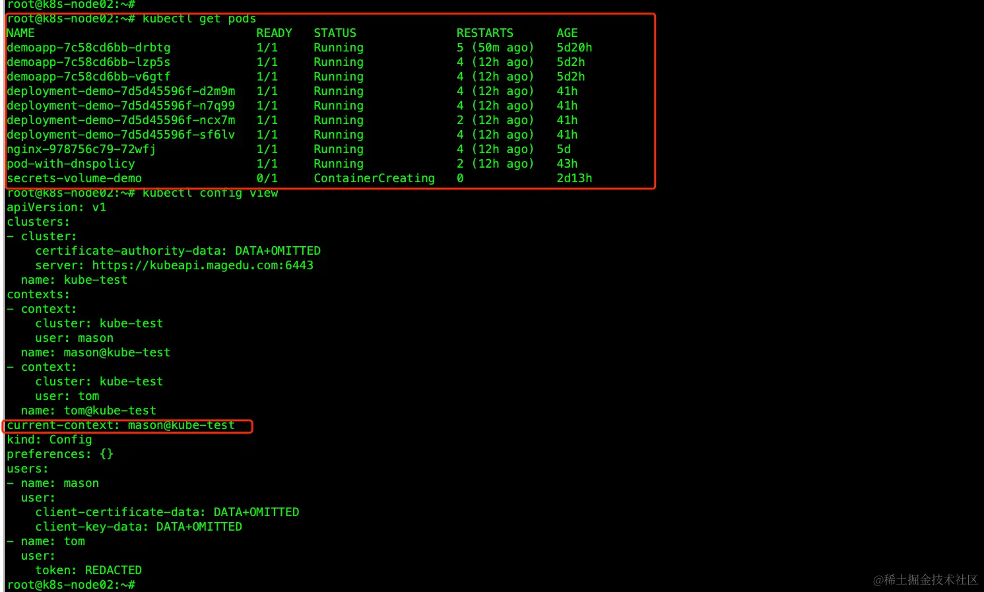Image resolution: width=984 pixels, height=592 pixels.
Task: Select pod deployment-demo-7d5d45596f-d2m9m
Action: click(121, 91)
